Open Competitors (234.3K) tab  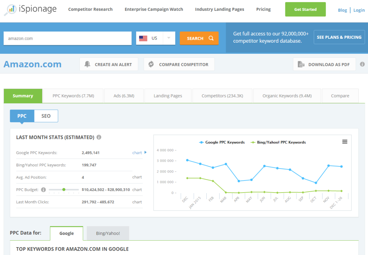pyautogui.click(x=222, y=96)
